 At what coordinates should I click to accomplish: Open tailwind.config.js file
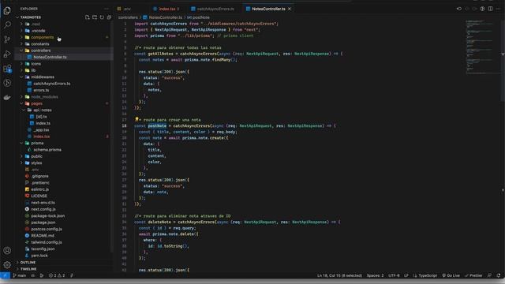coord(47,242)
